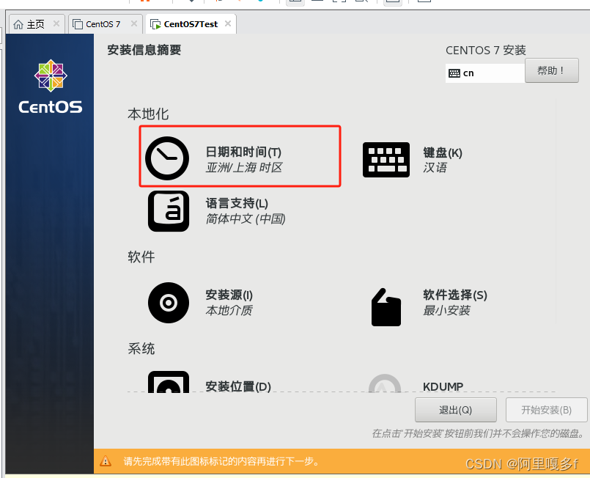Close the CentOS 7 tab
590x478 pixels.
[x=134, y=23]
